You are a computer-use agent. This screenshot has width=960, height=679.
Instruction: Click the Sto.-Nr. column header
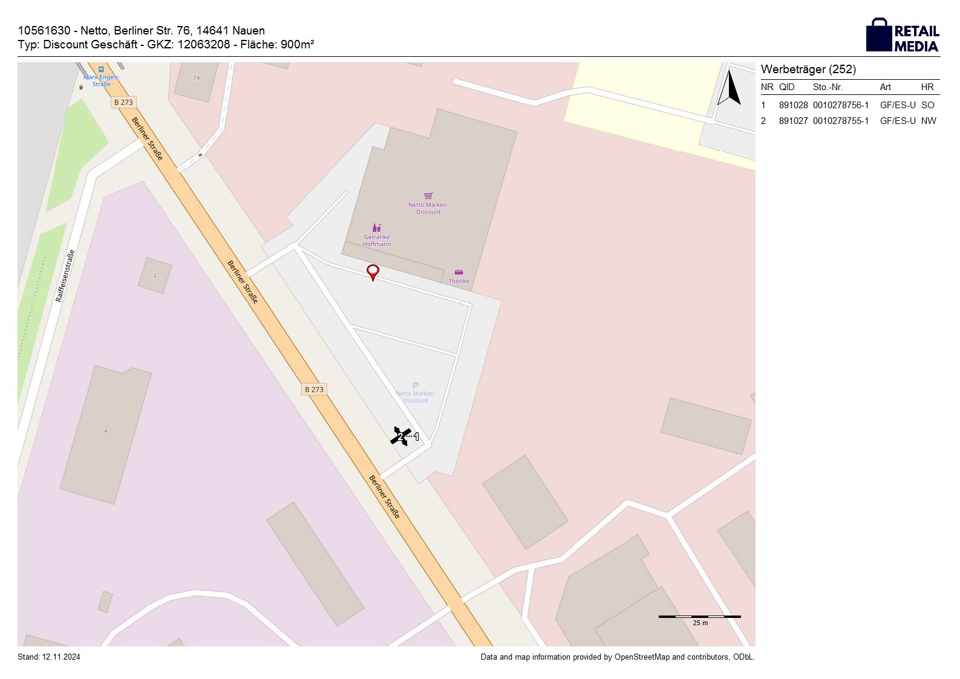tap(828, 87)
